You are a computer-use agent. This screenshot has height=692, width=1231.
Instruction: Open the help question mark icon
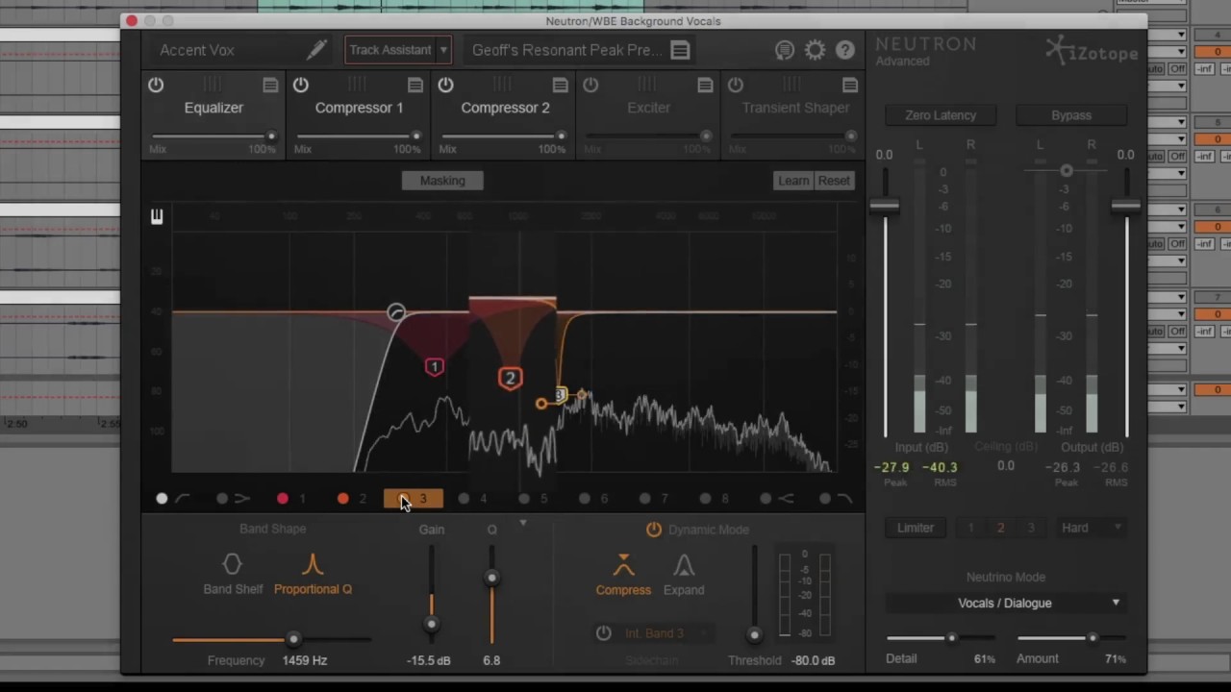pos(845,50)
